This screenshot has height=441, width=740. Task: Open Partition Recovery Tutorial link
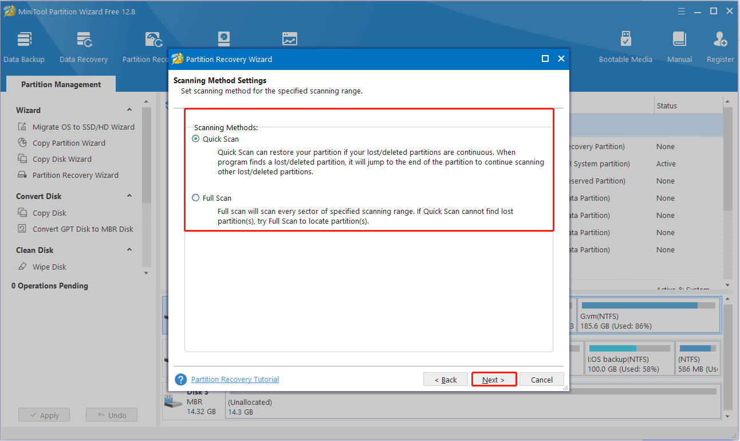click(235, 379)
